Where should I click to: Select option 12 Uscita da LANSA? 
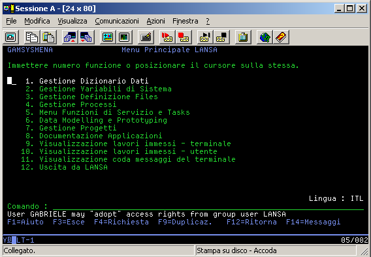click(x=64, y=167)
